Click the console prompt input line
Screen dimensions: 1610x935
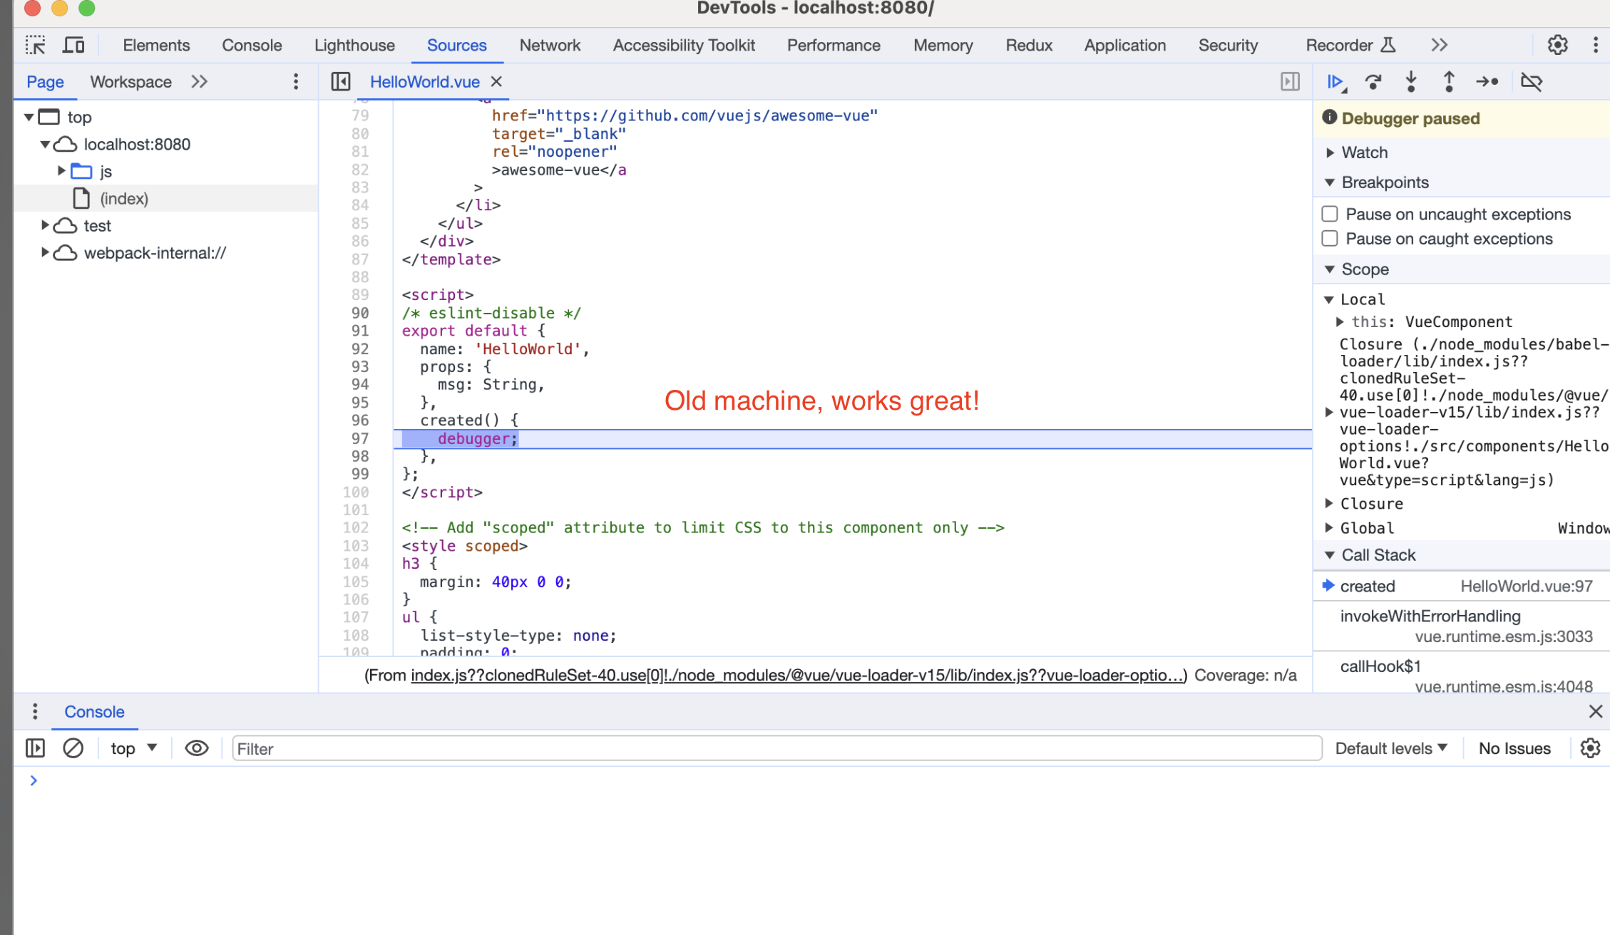point(811,780)
